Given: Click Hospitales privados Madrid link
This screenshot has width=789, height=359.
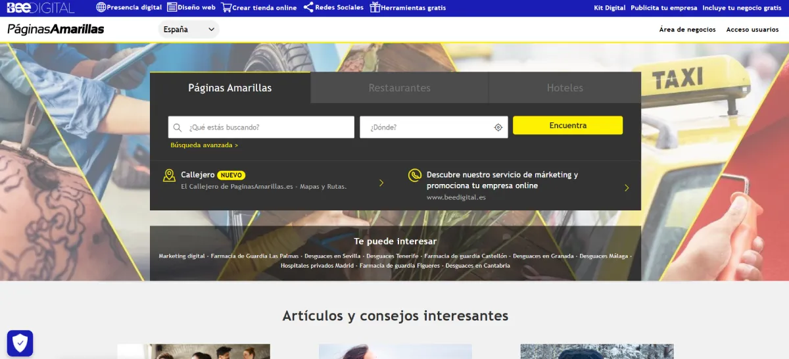Looking at the screenshot, I should (317, 266).
